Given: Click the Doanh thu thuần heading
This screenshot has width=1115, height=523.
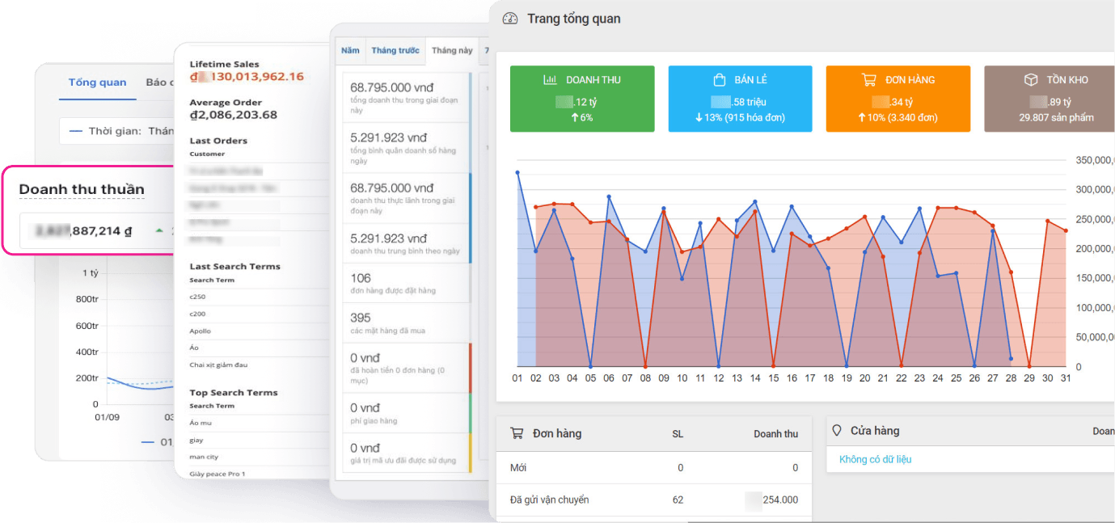Looking at the screenshot, I should tap(82, 189).
